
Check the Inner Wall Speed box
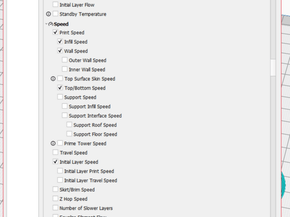(65, 69)
